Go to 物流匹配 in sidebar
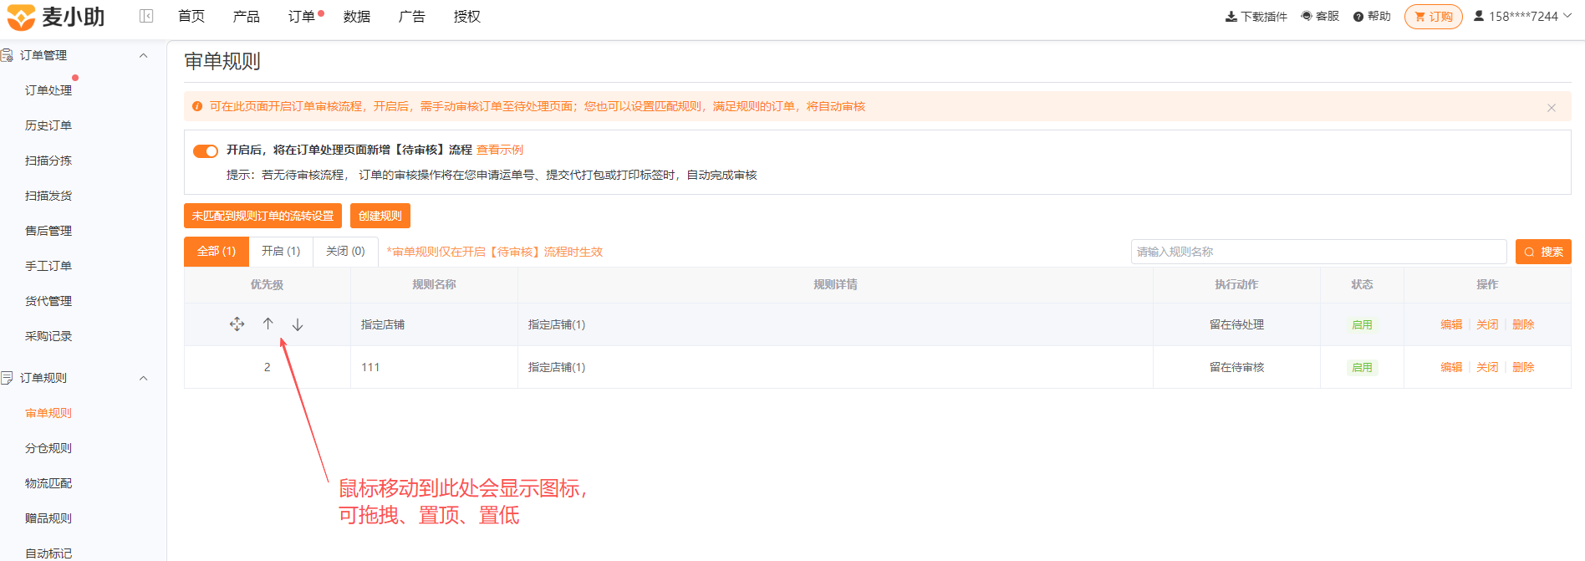1585x561 pixels. click(x=48, y=483)
